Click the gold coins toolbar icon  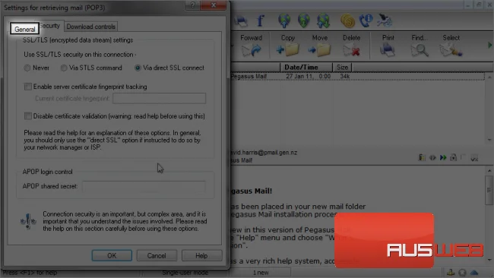click(347, 21)
